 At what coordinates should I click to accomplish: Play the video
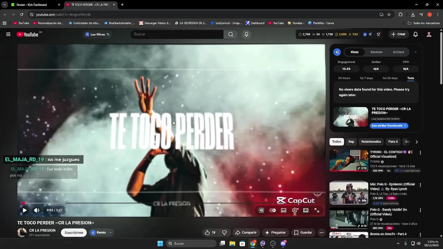(25, 210)
